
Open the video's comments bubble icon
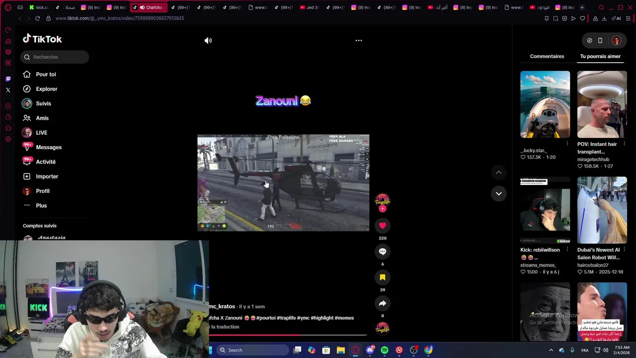point(383,252)
